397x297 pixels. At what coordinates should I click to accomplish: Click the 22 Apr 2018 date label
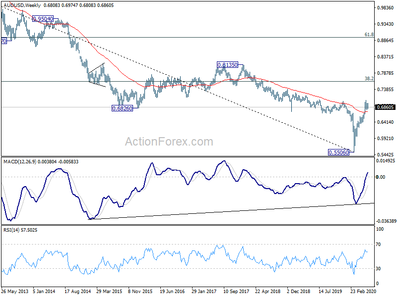pyautogui.click(x=267, y=291)
